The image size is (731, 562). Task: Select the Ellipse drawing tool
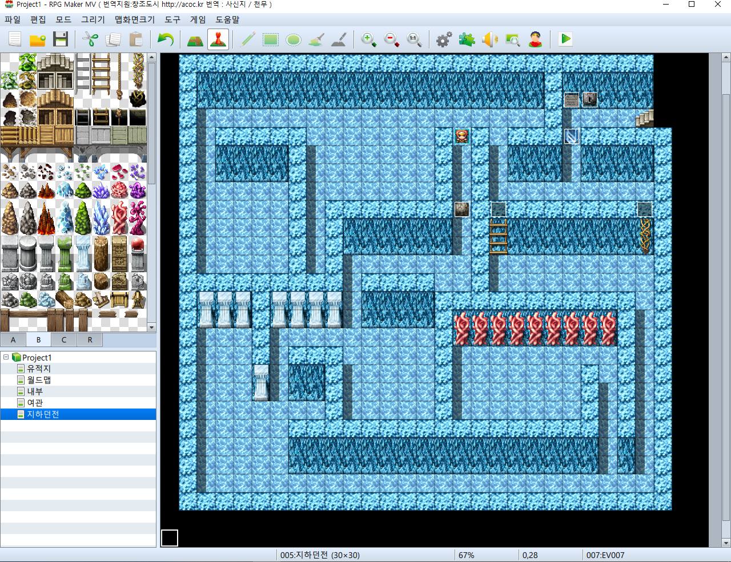(294, 39)
